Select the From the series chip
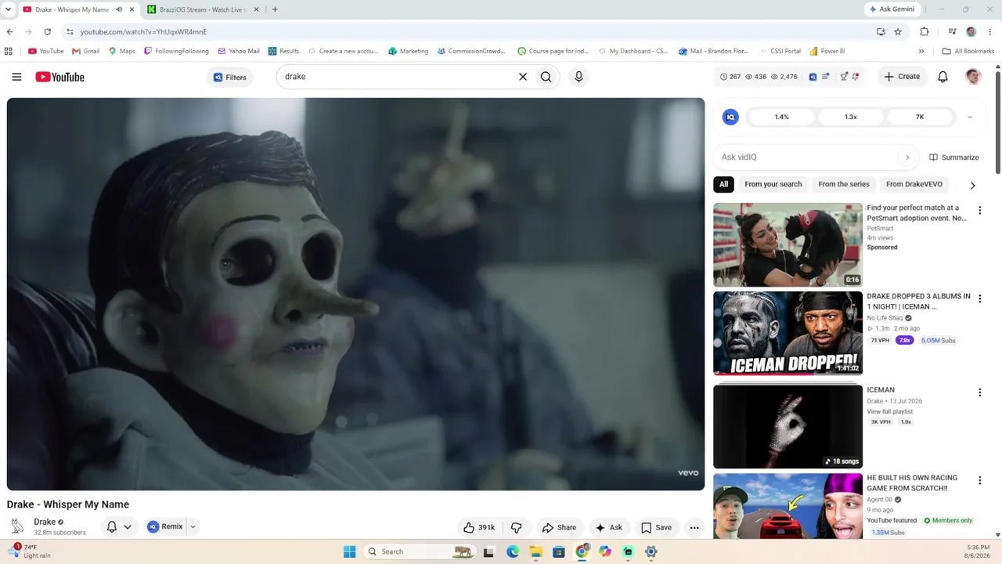 tap(844, 184)
